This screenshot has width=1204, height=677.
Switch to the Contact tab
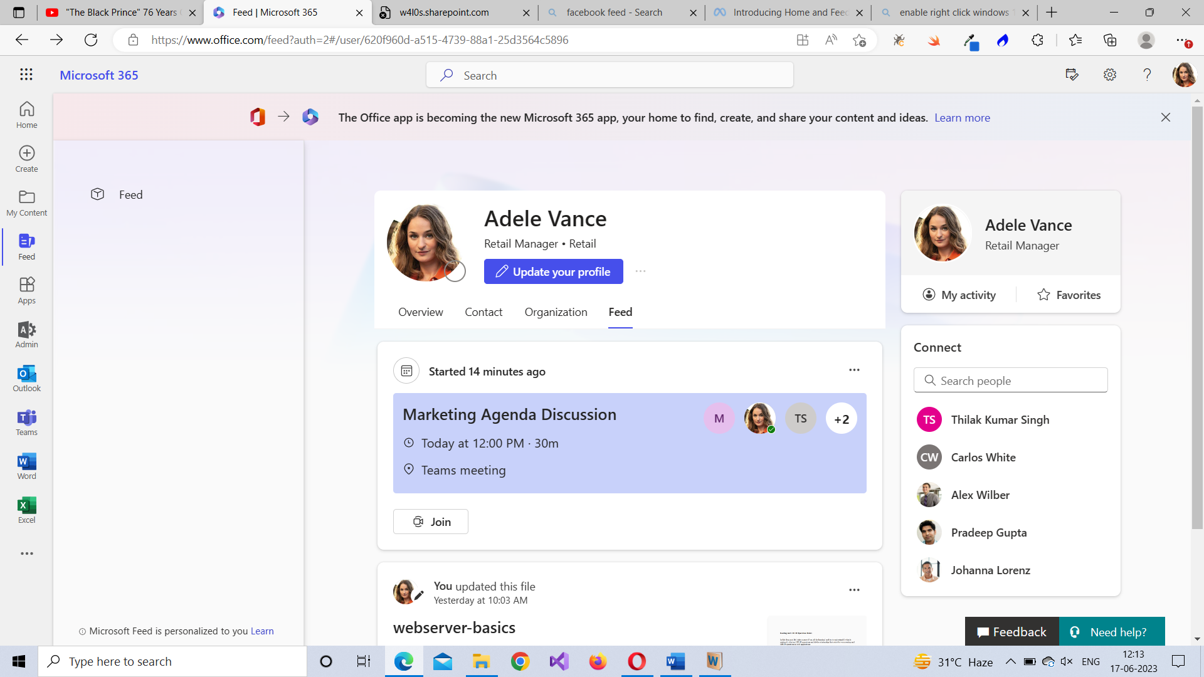coord(483,312)
